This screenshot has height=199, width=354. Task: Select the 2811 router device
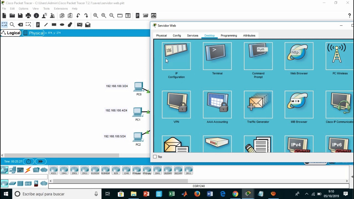(x=188, y=171)
